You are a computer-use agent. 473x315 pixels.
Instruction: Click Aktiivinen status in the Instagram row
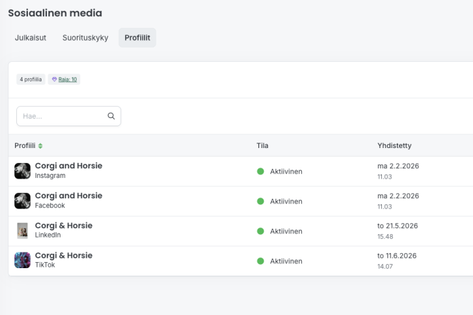click(x=286, y=172)
